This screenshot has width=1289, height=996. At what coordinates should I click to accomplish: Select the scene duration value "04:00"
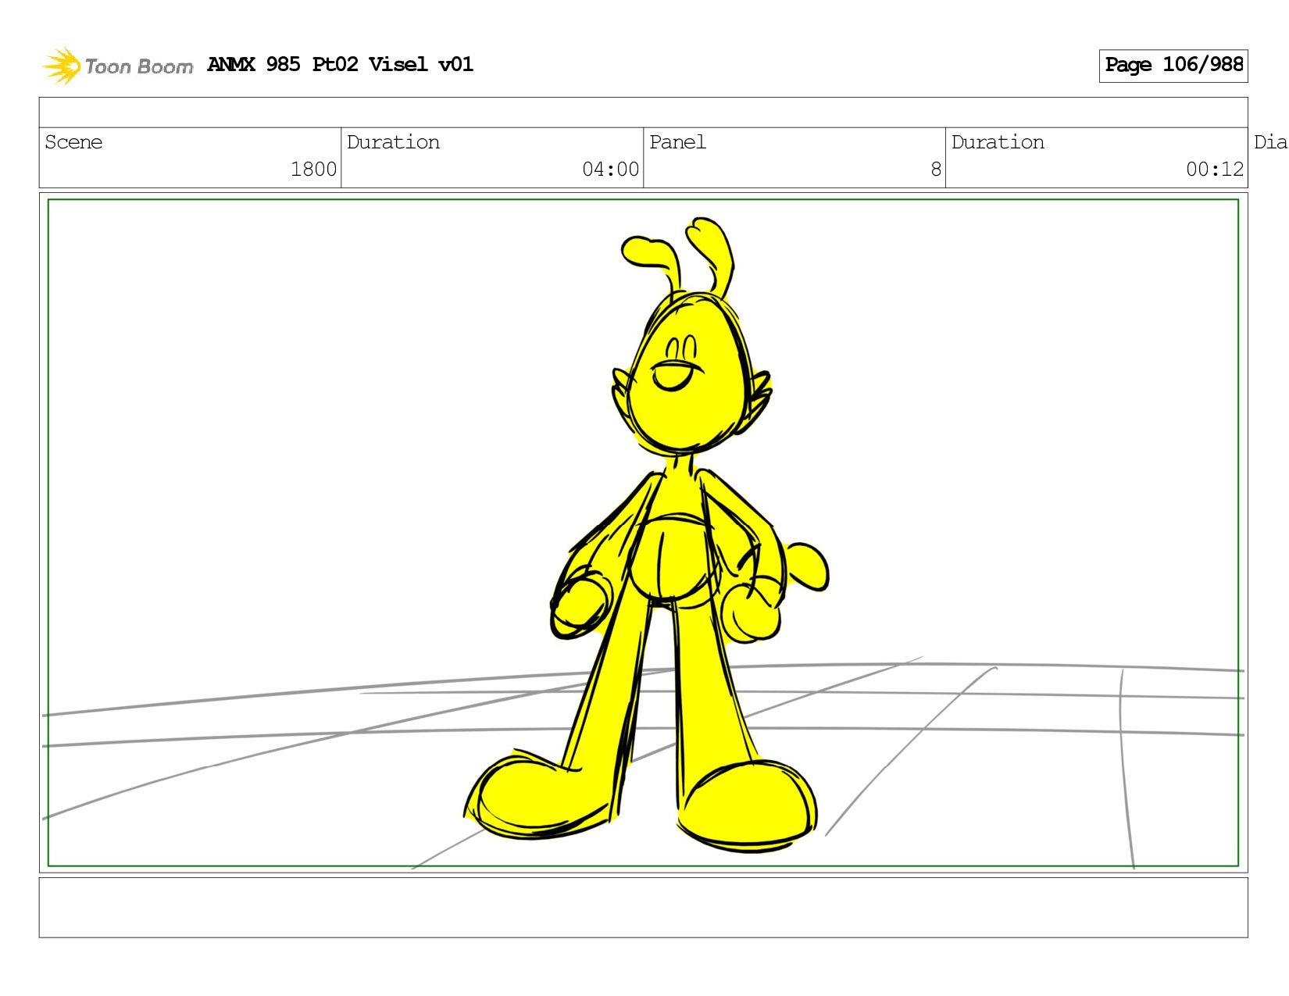coord(610,170)
